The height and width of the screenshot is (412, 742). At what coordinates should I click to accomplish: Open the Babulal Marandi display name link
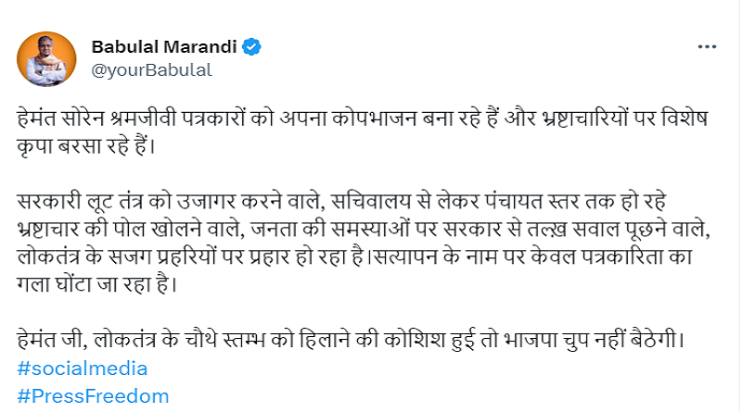pyautogui.click(x=164, y=46)
